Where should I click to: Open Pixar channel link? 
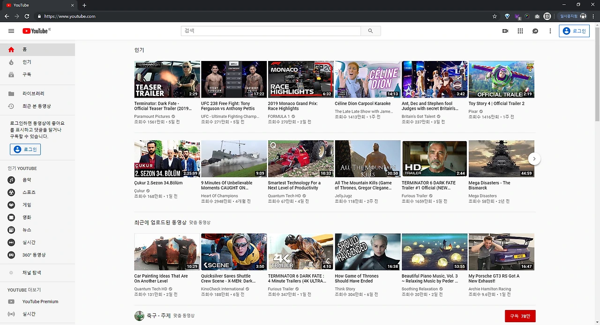(x=473, y=112)
